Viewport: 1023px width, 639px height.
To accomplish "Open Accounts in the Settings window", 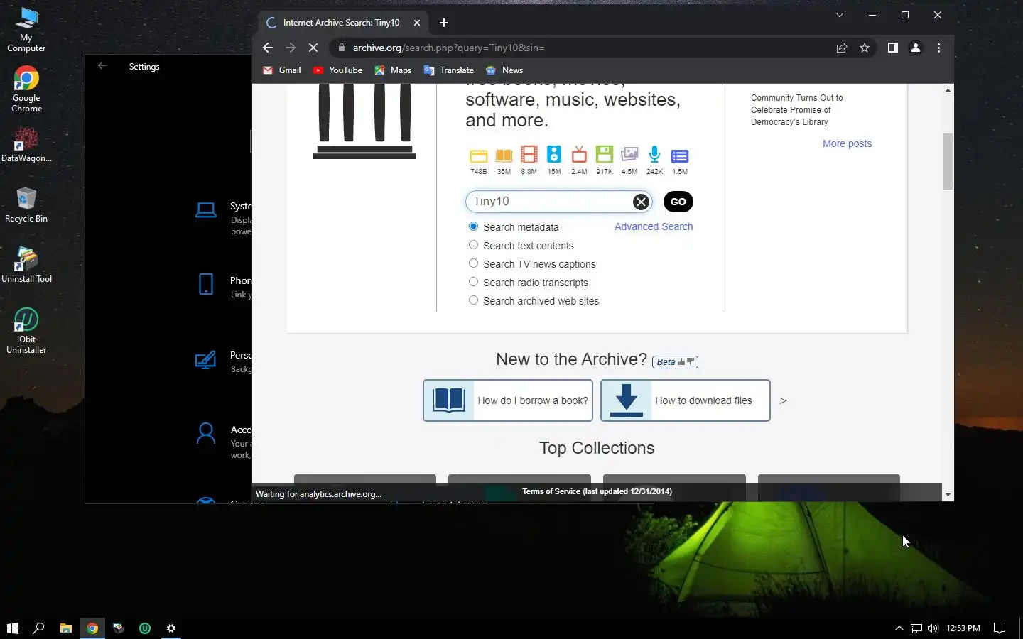I will tap(223, 442).
